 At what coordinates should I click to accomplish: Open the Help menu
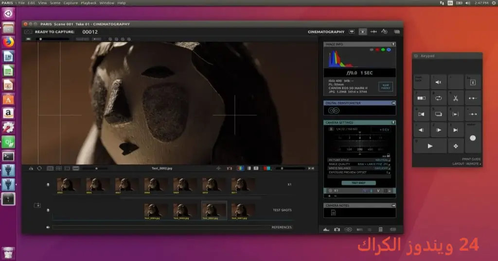click(x=121, y=3)
